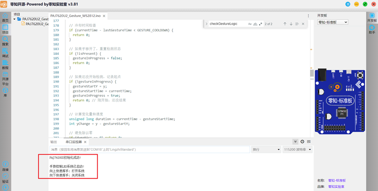Image resolution: width=378 pixels, height=191 pixels.
Task: Close the PAJ7620U2_Gesture_WS2812.ino tab
Action: [104, 16]
